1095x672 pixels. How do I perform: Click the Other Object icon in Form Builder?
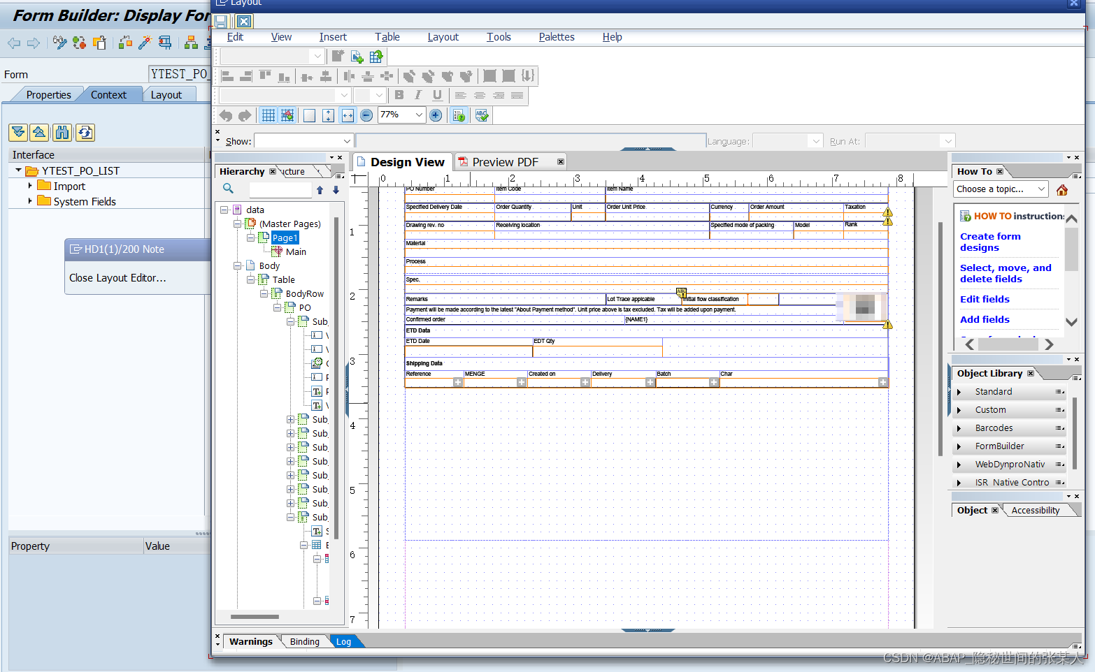100,43
